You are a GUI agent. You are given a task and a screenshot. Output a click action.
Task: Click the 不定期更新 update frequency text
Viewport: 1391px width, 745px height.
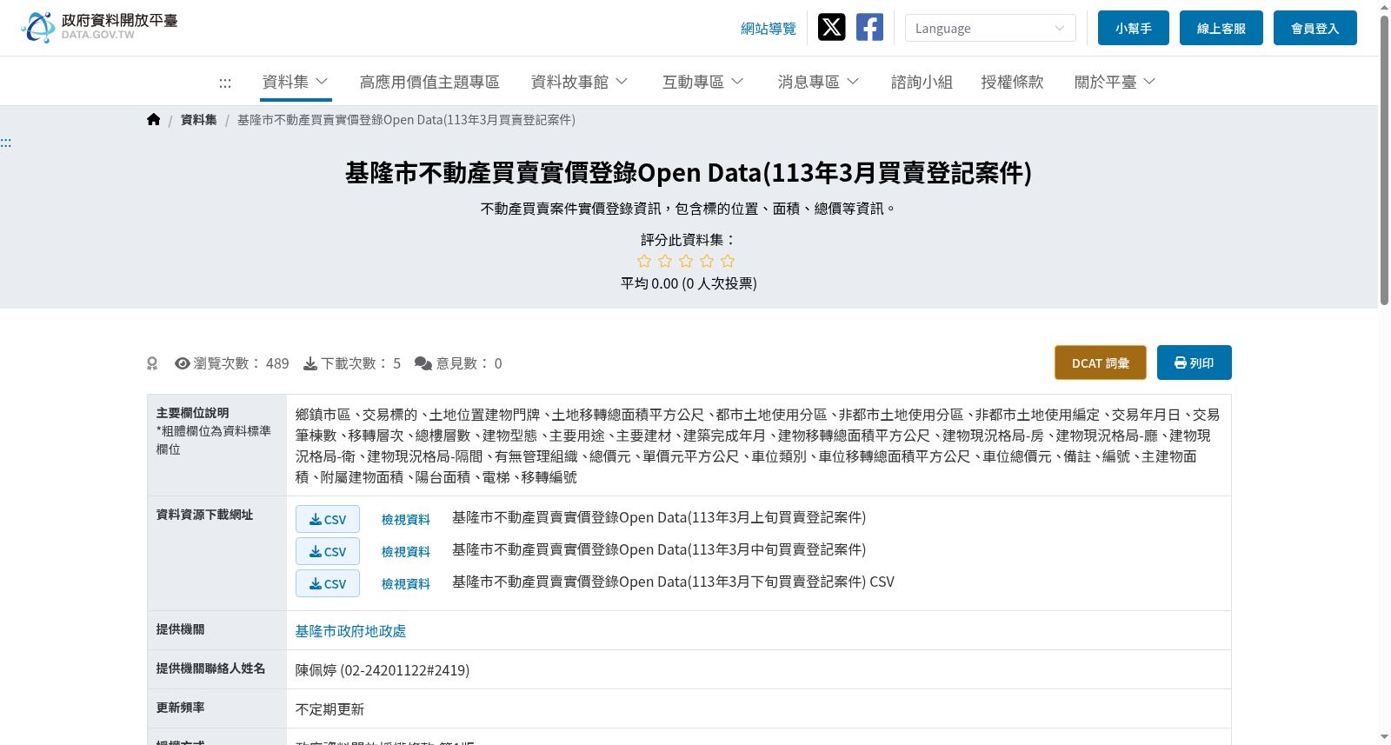[330, 709]
